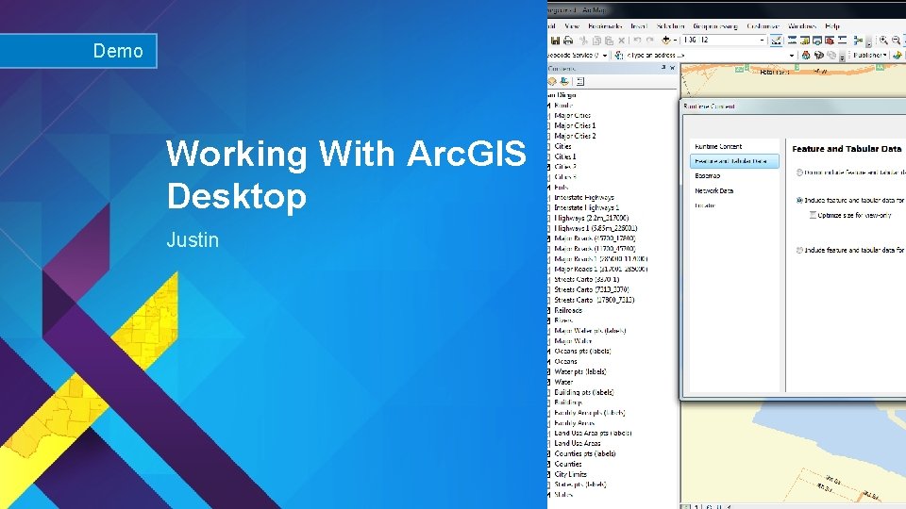The width and height of the screenshot is (906, 509).
Task: Open the View menu
Action: pos(572,26)
